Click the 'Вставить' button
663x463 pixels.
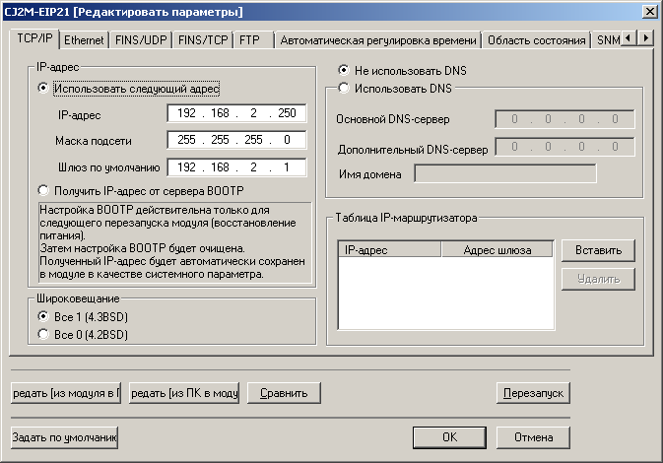(x=598, y=250)
